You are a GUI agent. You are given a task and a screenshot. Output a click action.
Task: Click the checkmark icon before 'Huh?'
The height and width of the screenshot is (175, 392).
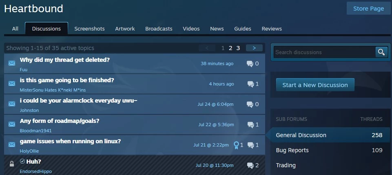[22, 161]
